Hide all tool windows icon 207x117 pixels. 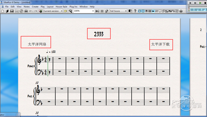pyautogui.click(x=177, y=11)
